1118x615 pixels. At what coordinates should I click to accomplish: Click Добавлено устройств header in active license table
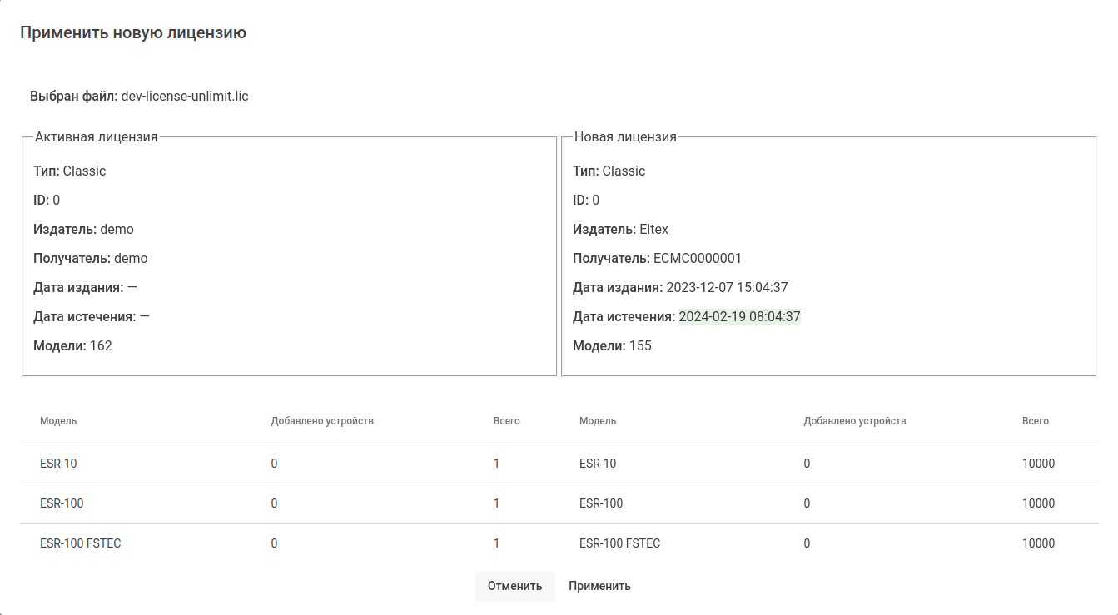322,421
